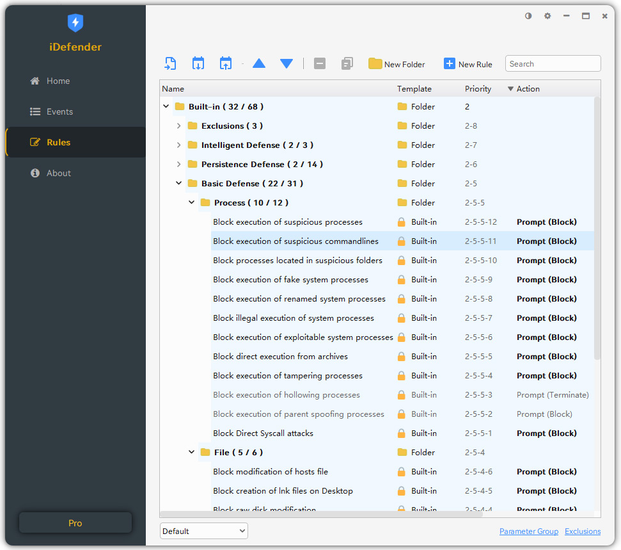
Task: Sort by the Priority column header
Action: (x=478, y=89)
